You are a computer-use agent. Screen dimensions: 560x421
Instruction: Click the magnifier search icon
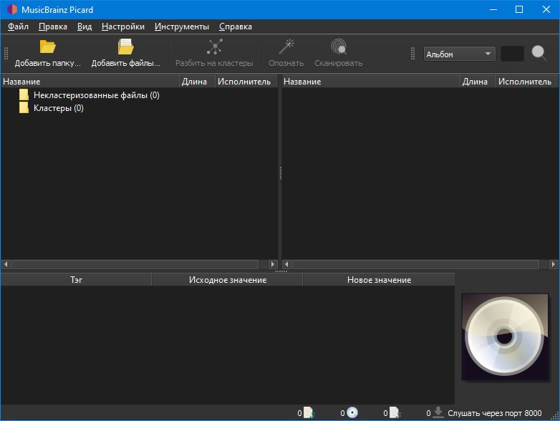click(x=539, y=54)
